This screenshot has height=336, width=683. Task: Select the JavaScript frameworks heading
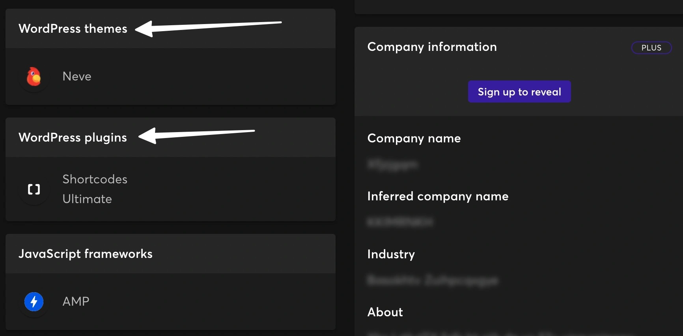pos(86,254)
